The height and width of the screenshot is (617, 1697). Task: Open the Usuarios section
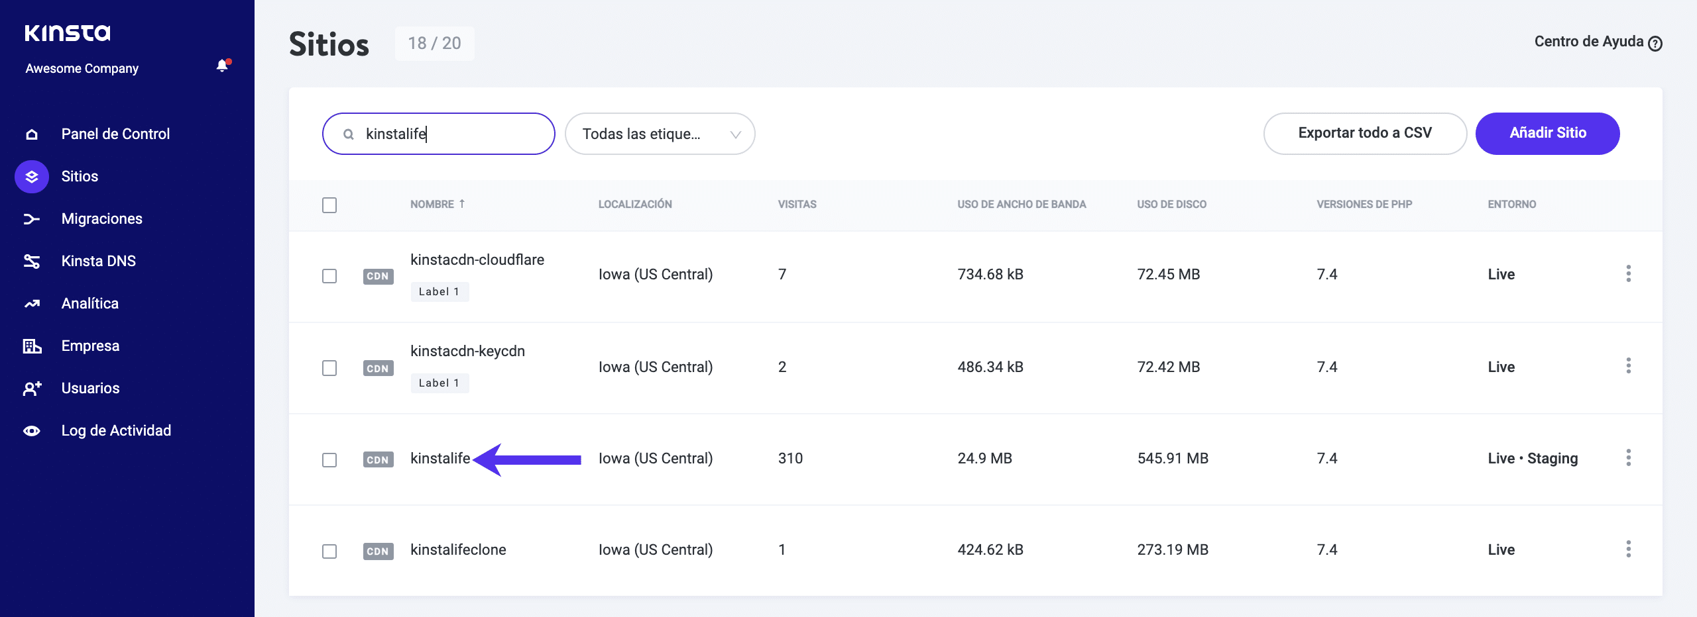pos(90,388)
